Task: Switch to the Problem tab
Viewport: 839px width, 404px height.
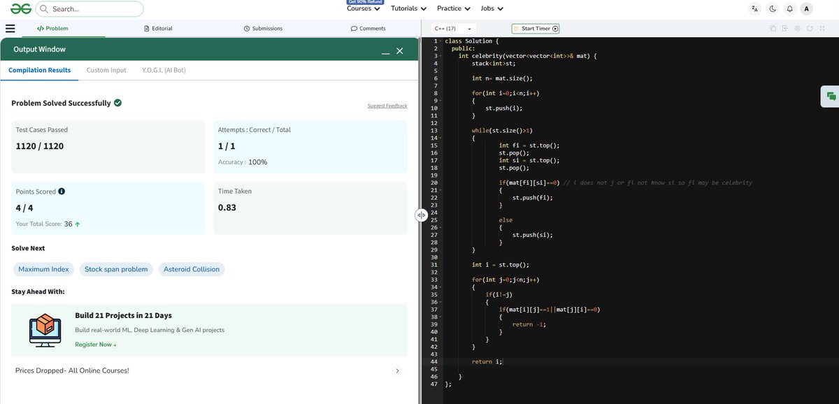Action: click(52, 29)
